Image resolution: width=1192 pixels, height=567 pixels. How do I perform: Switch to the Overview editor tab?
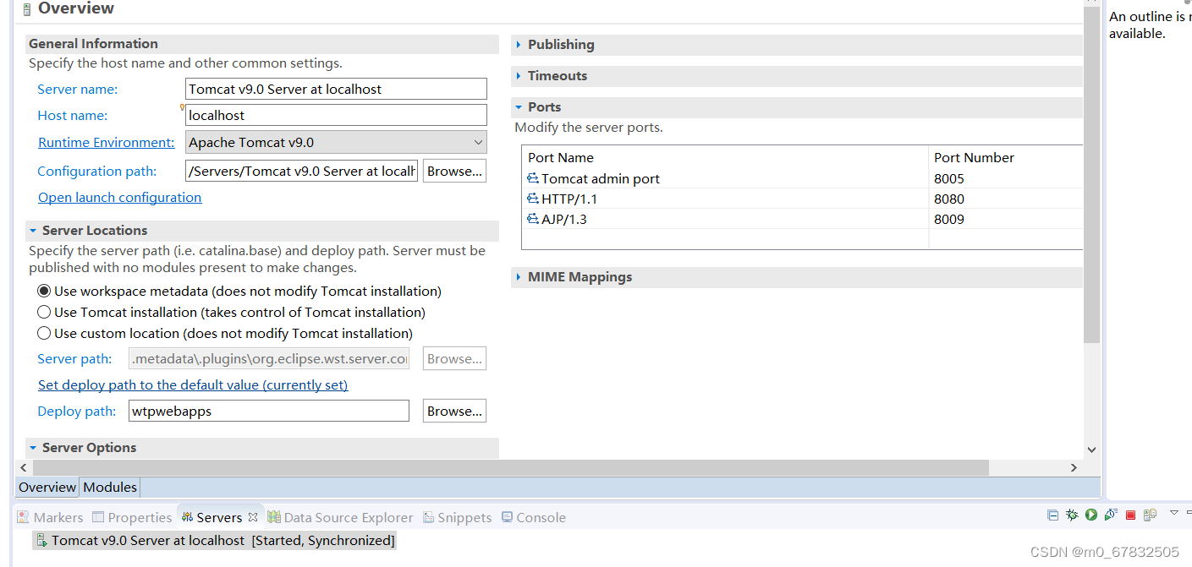(x=47, y=487)
